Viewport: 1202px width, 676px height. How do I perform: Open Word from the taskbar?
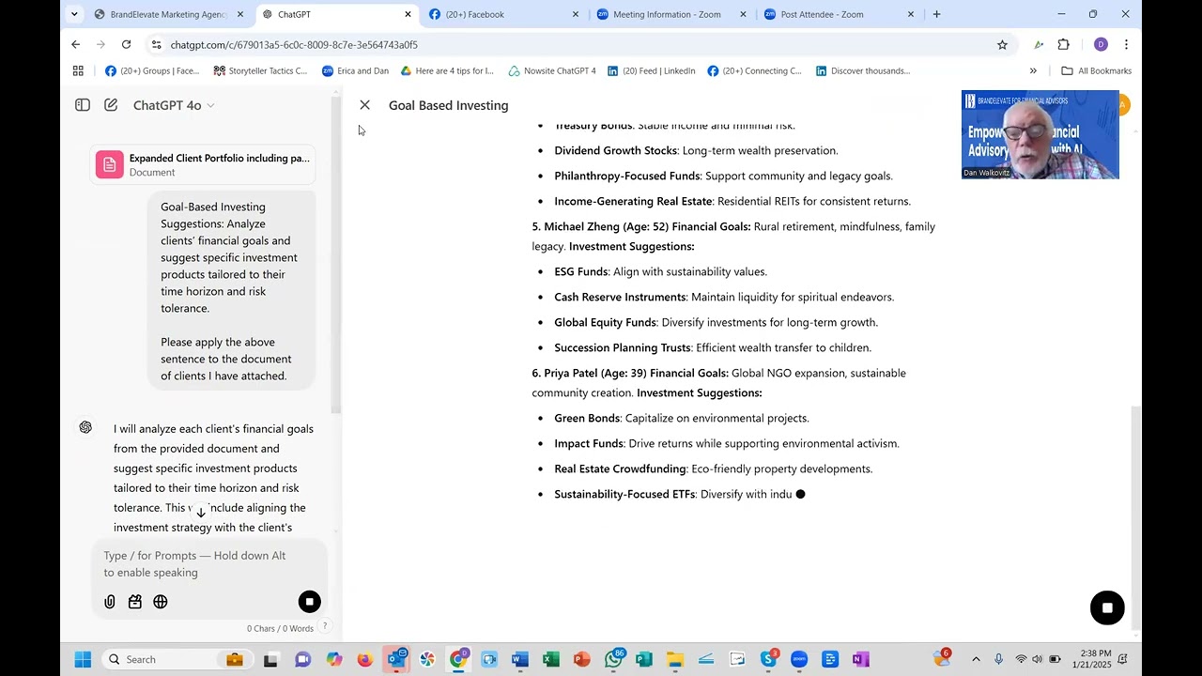click(520, 659)
